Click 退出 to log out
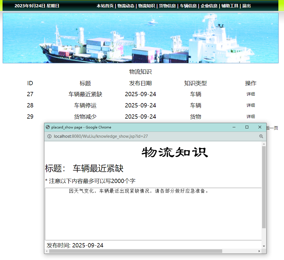Screen dimensions: 284x260 pyautogui.click(x=246, y=5)
